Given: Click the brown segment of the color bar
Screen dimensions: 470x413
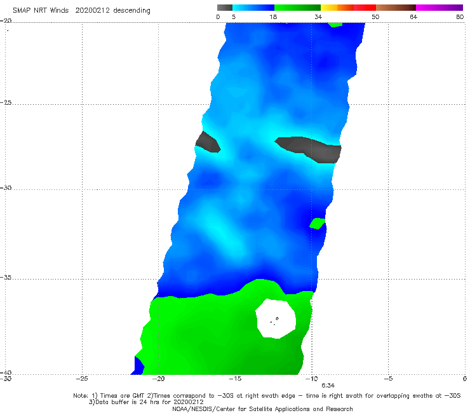Looking at the screenshot, I should click(x=396, y=8).
